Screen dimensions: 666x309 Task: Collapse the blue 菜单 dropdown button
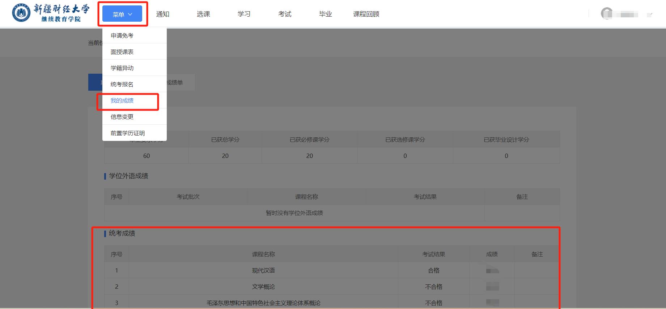tap(122, 14)
